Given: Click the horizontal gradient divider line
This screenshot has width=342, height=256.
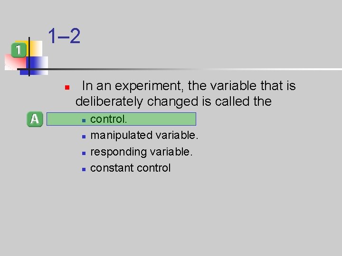Looking at the screenshot, I should click(180, 69).
